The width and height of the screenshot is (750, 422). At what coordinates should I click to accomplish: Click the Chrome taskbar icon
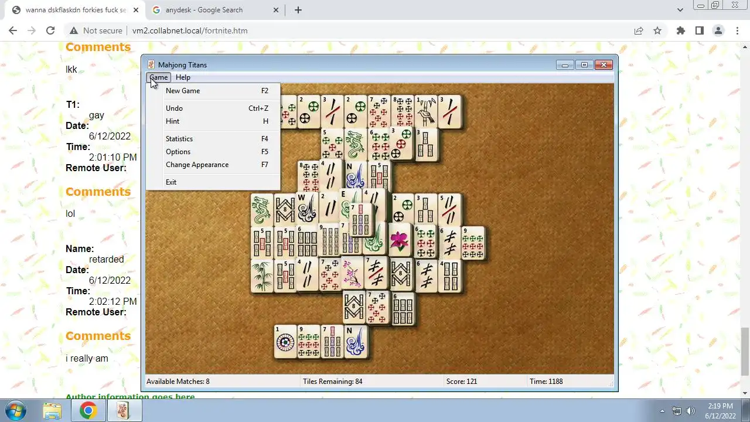pyautogui.click(x=88, y=411)
